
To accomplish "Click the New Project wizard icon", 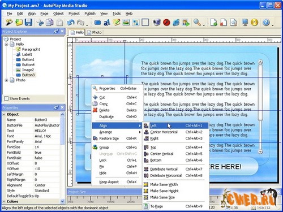I will point(9,23).
